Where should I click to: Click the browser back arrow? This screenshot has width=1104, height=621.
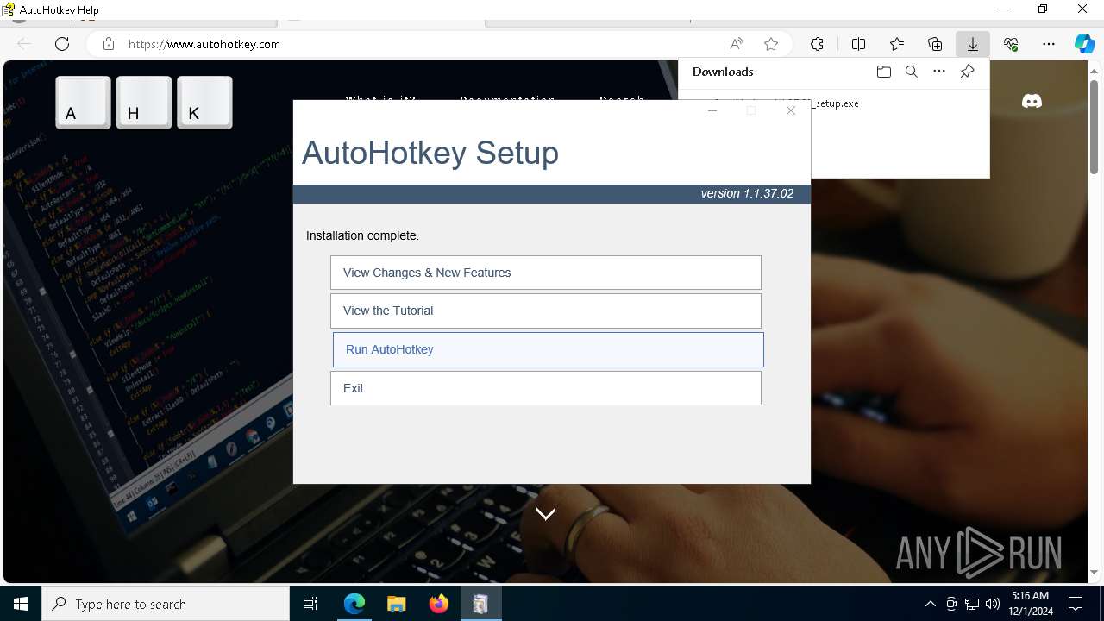click(x=24, y=44)
